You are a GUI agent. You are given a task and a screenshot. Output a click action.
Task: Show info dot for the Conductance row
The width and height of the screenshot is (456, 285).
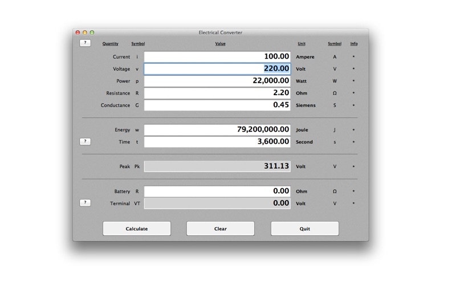(353, 105)
